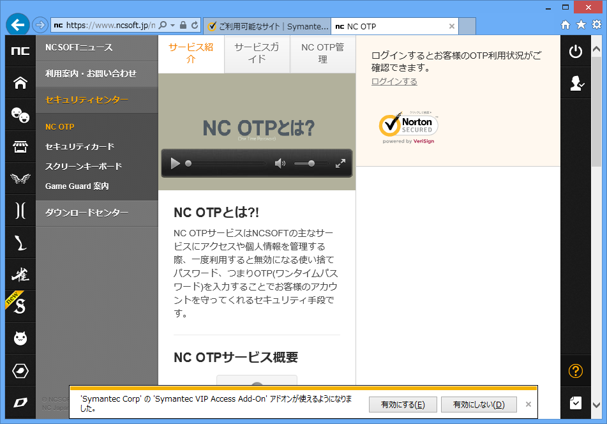Click the browser forward arrow button
The height and width of the screenshot is (424, 607).
[x=40, y=25]
